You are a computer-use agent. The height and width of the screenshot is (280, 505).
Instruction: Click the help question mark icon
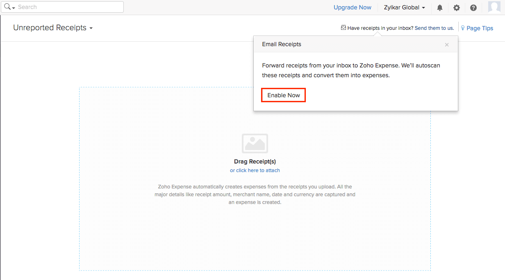(473, 8)
